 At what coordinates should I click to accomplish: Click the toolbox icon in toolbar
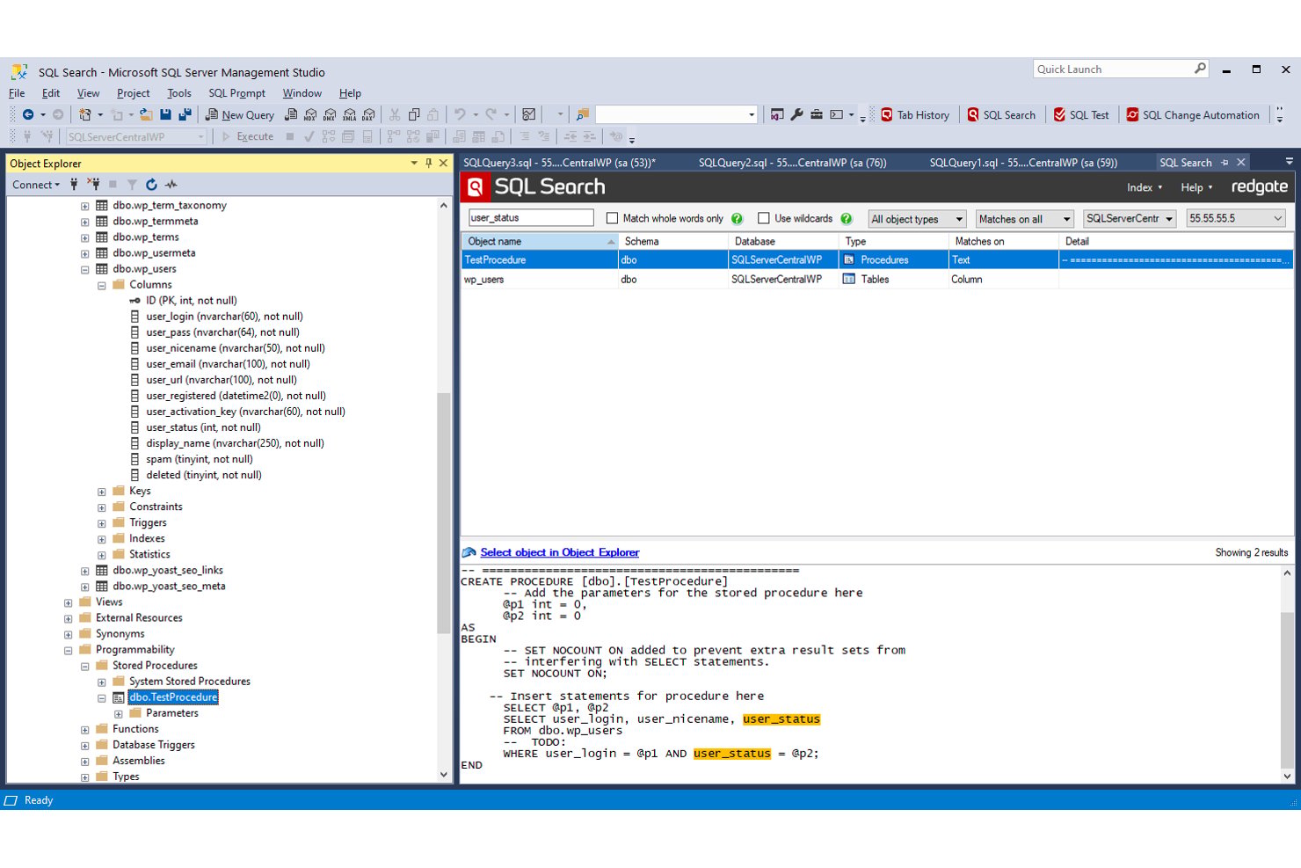click(x=816, y=114)
